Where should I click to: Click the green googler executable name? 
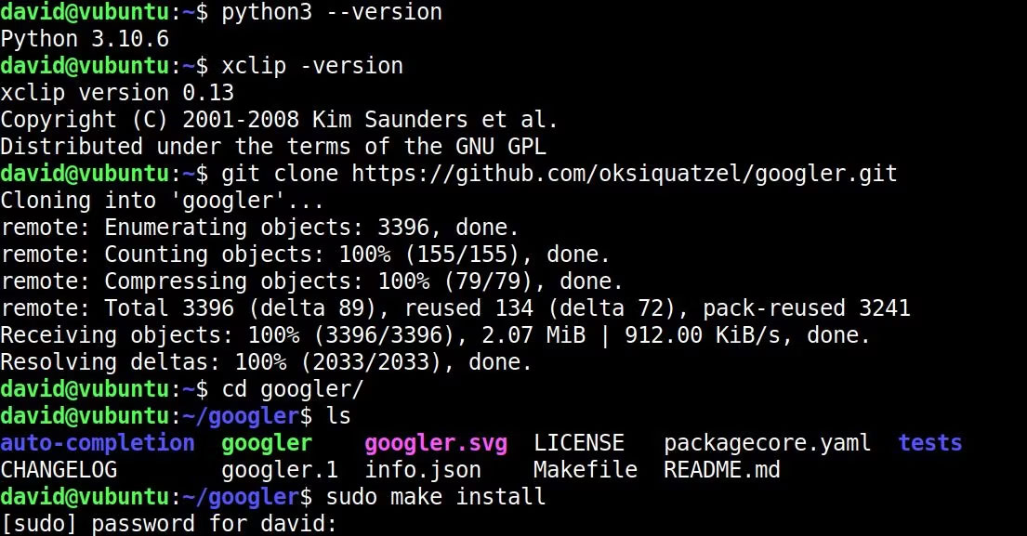point(267,443)
